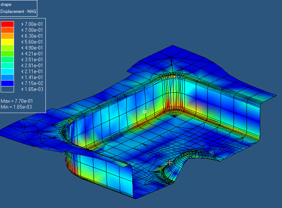Select the yellow-green swatch for < 4.90e-01

pyautogui.click(x=7, y=48)
